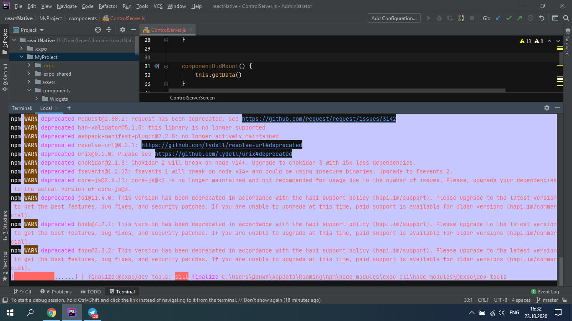The image size is (572, 321).
Task: Click the 13 warnings indicator
Action: [526, 41]
